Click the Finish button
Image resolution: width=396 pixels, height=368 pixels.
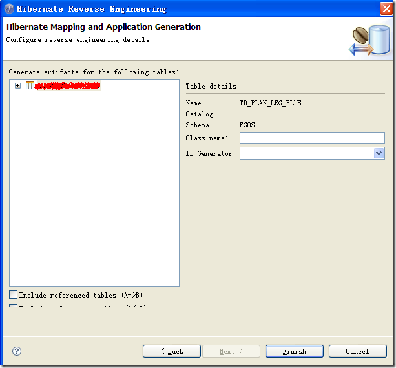click(294, 351)
